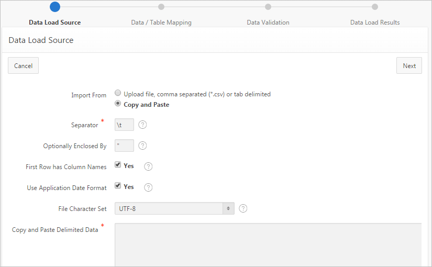This screenshot has height=267, width=432.
Task: Select the Upload file radio option
Action: coord(118,93)
